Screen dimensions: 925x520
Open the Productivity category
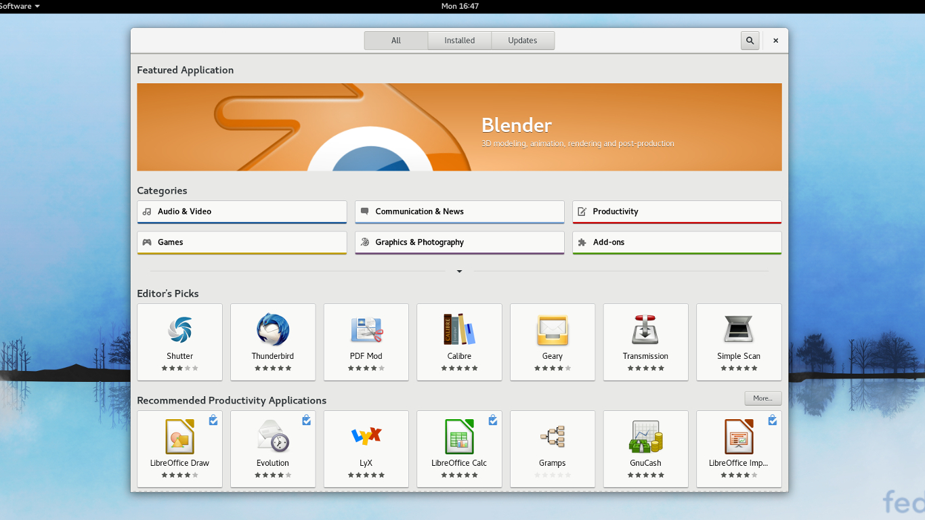point(677,212)
